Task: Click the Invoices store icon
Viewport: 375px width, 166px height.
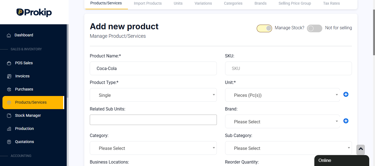Action: [9, 76]
